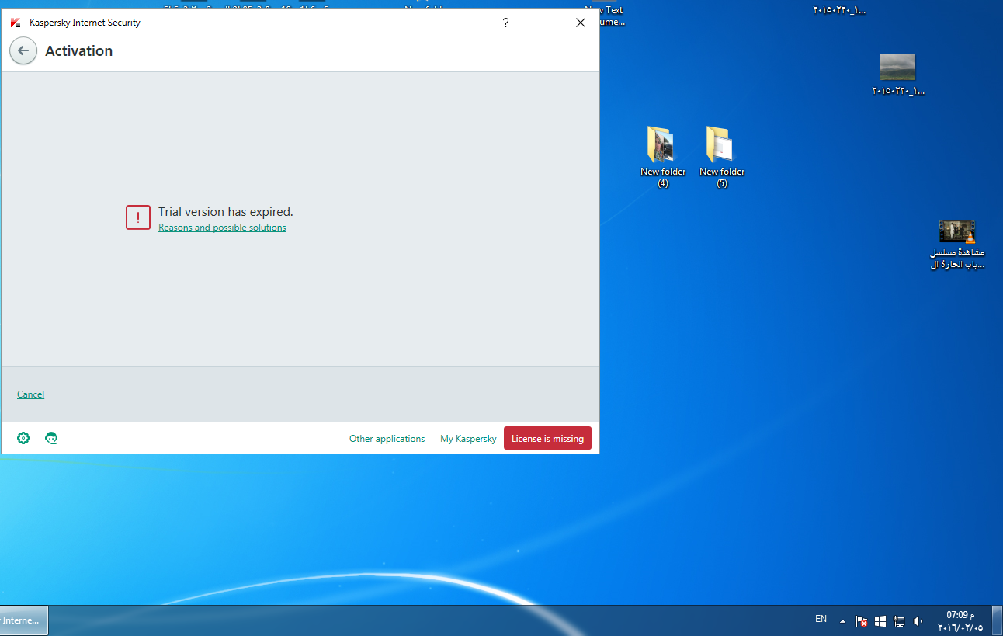Click the Windows logo tray icon
Screen dimensions: 1003x636
click(880, 621)
